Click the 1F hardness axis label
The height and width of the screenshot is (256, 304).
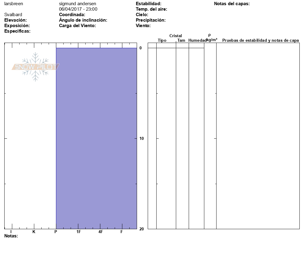(x=79, y=232)
